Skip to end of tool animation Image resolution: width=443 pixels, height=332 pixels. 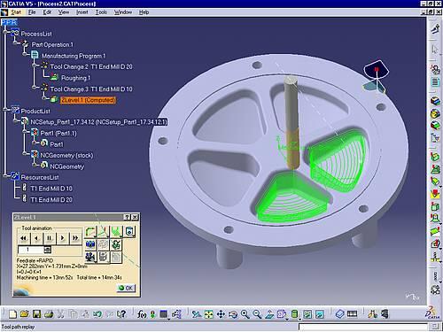tap(75, 238)
